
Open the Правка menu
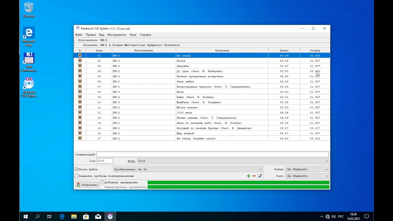91,35
